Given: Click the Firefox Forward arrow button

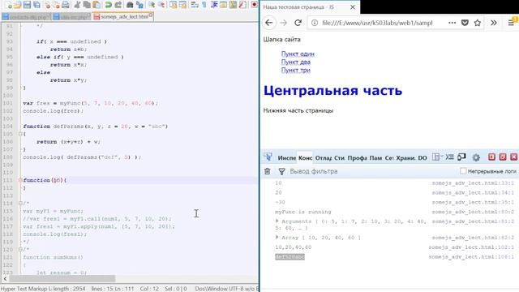Looking at the screenshot, I should [283, 23].
